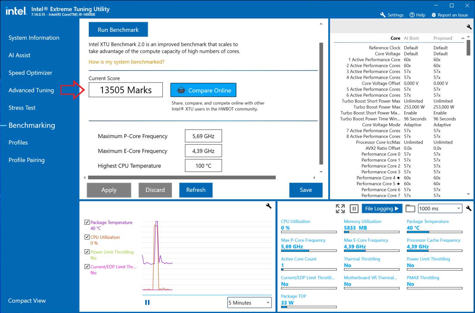Go to Speed Optimizer
Screen dimensions: 475x313
point(30,73)
